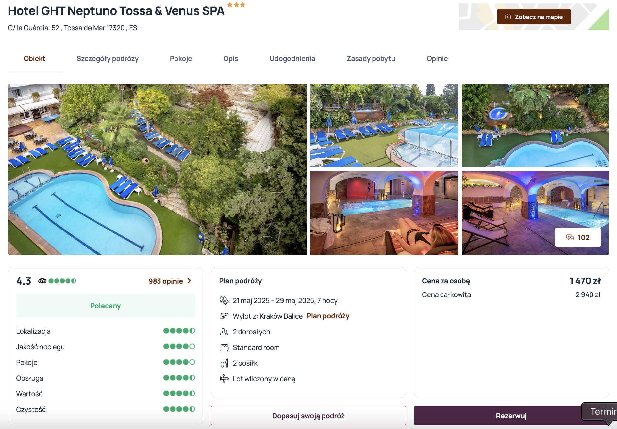Open the main aerial pool photo
This screenshot has width=617, height=429.
157,169
